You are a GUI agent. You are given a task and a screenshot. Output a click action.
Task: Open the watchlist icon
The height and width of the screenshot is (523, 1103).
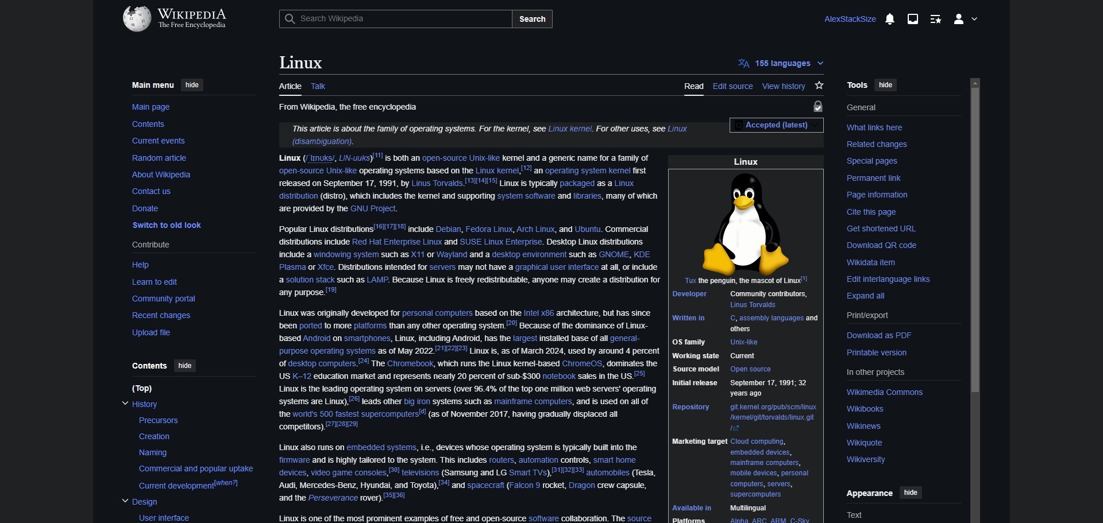[936, 19]
